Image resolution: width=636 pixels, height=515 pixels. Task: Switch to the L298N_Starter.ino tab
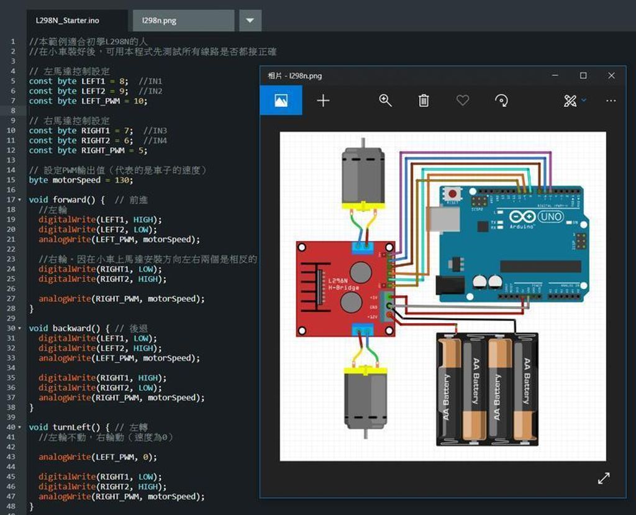coord(67,21)
